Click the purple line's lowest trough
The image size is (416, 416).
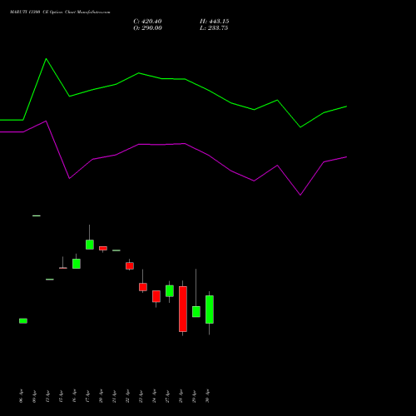[x=300, y=195]
